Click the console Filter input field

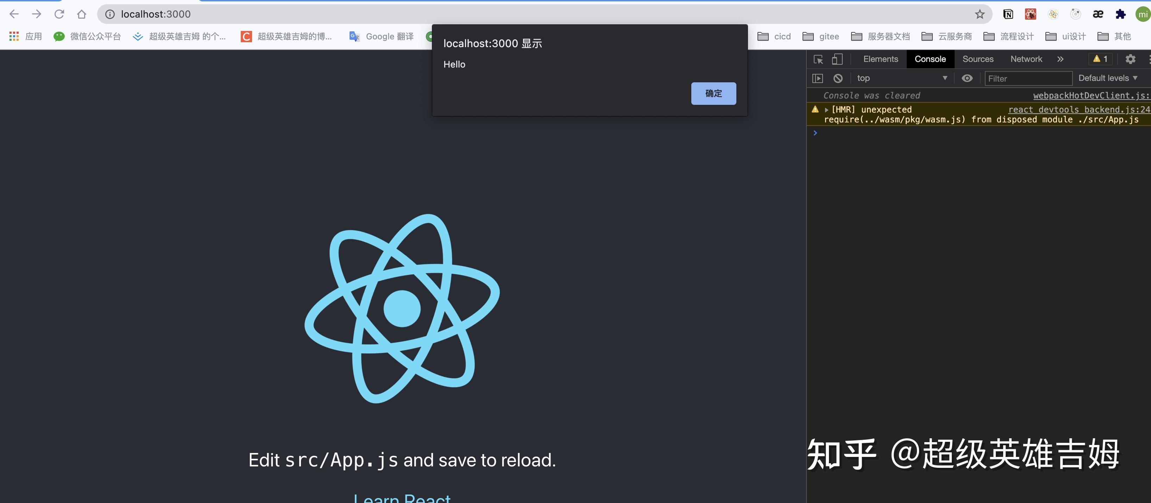coord(1028,78)
